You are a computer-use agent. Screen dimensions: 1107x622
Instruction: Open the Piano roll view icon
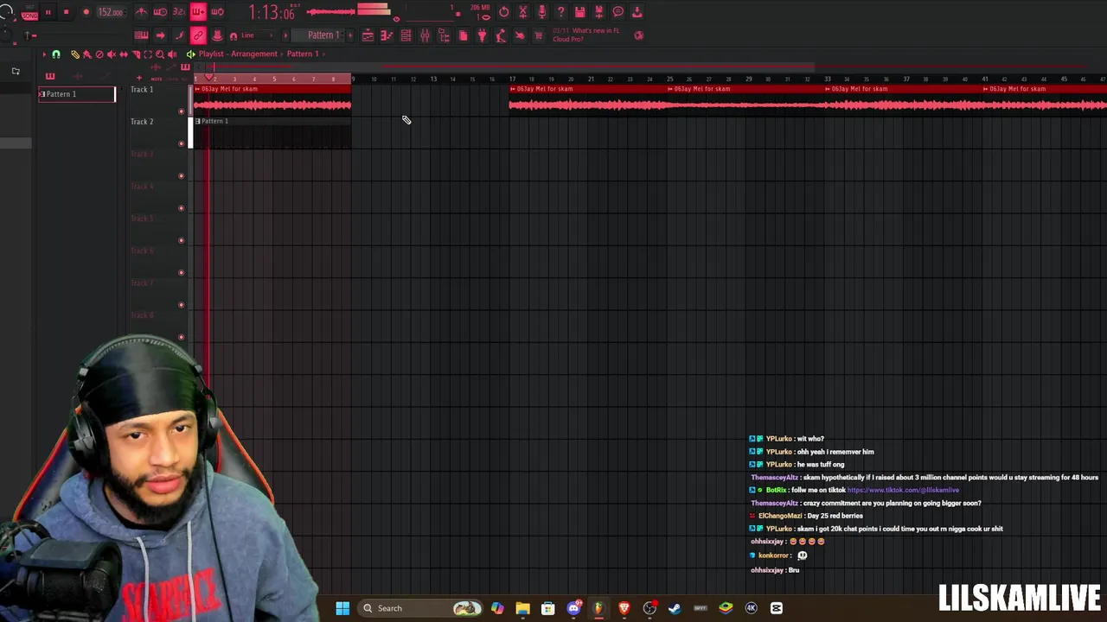click(x=387, y=35)
